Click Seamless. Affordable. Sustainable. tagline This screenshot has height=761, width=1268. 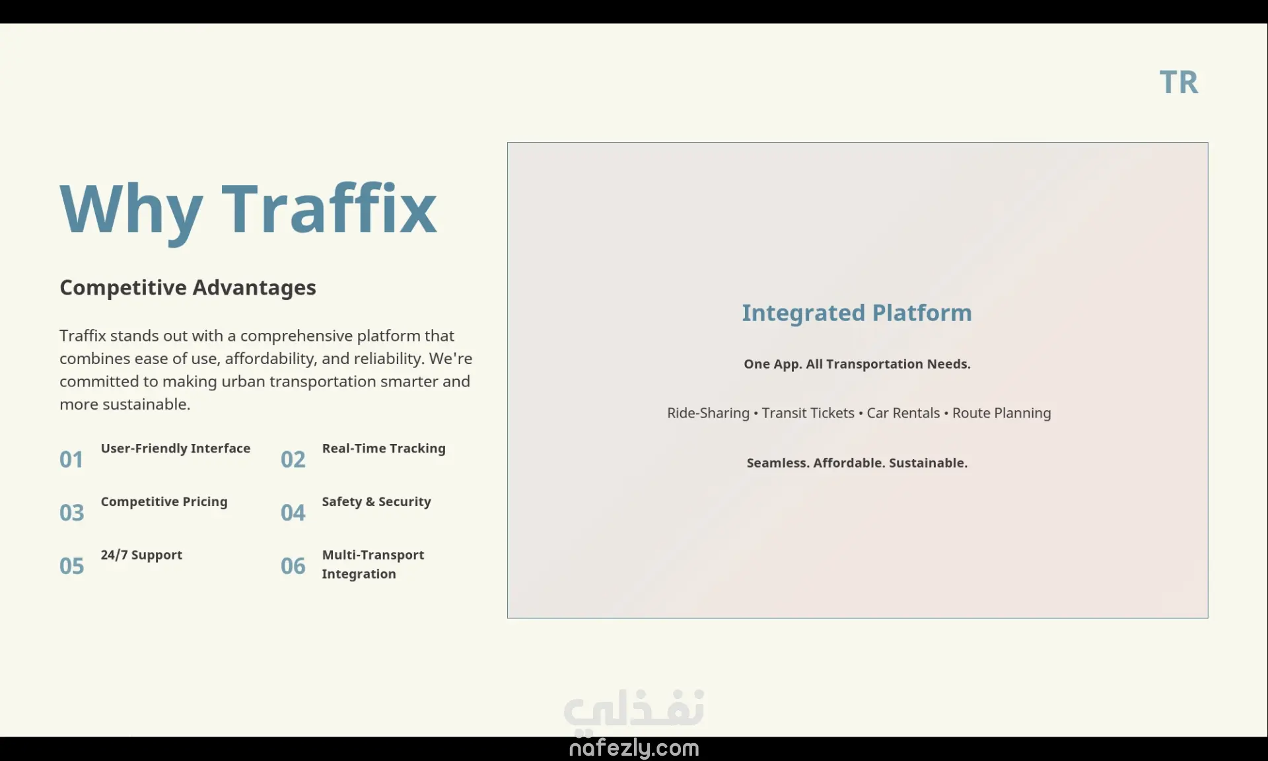click(x=857, y=463)
